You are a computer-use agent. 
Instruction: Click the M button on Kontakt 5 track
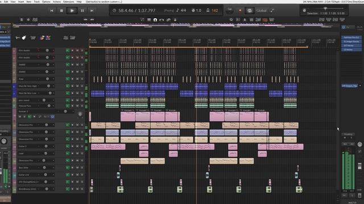[20, 117]
